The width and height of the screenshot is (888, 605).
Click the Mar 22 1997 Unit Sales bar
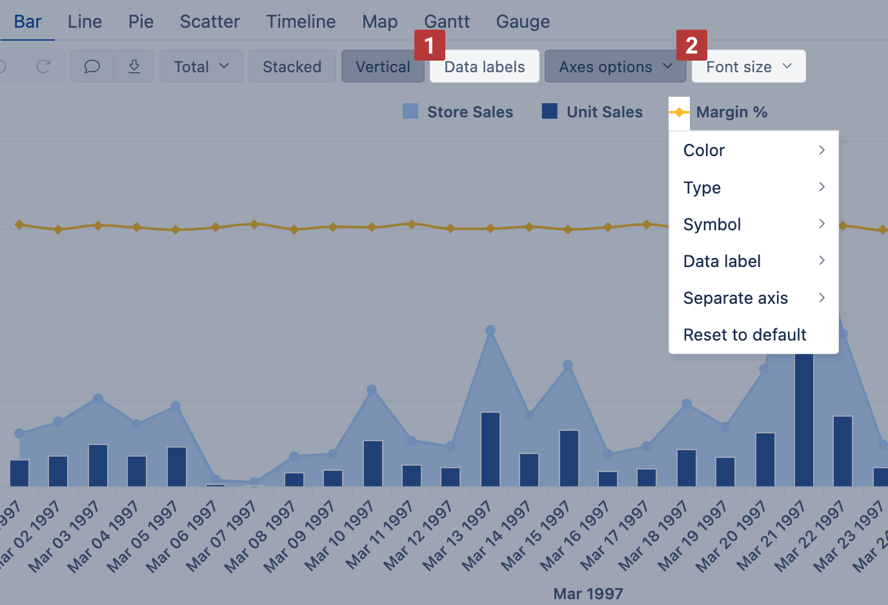[x=843, y=451]
